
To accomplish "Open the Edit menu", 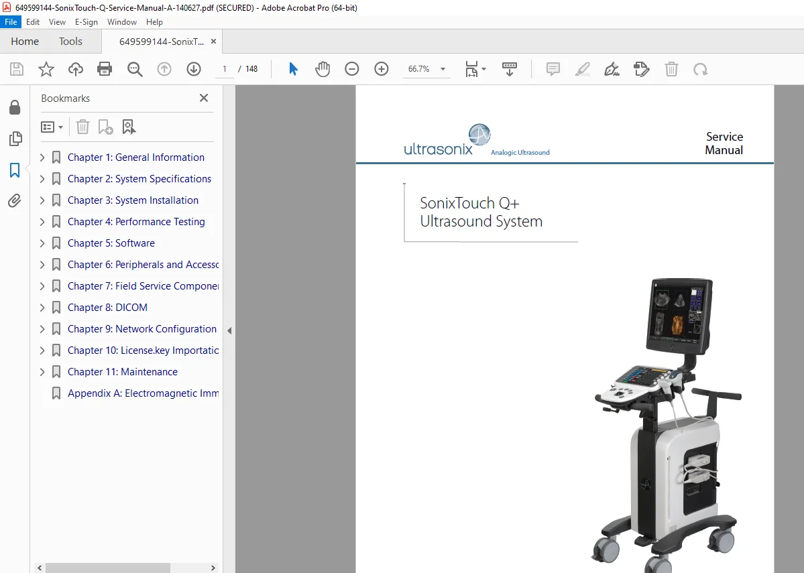I will point(33,22).
